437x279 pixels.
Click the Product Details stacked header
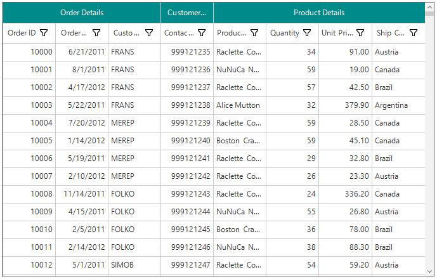pyautogui.click(x=319, y=13)
